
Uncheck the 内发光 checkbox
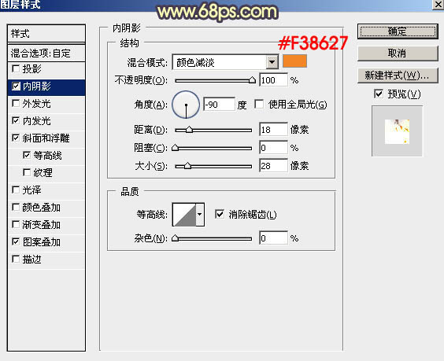[16, 121]
